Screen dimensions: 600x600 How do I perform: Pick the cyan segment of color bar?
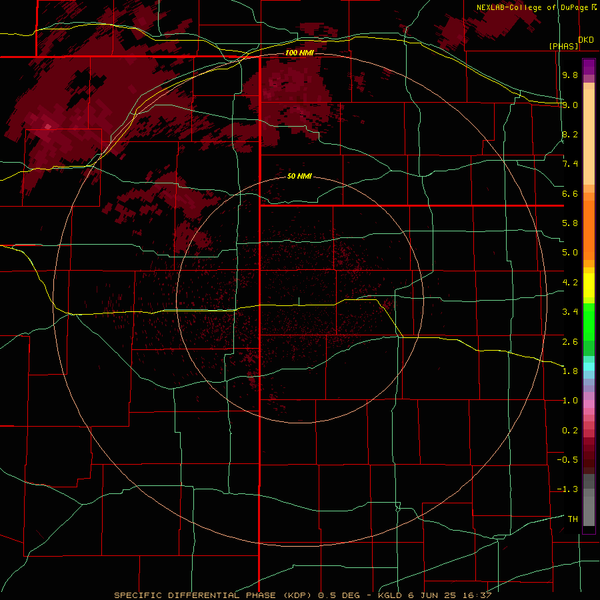click(x=589, y=367)
